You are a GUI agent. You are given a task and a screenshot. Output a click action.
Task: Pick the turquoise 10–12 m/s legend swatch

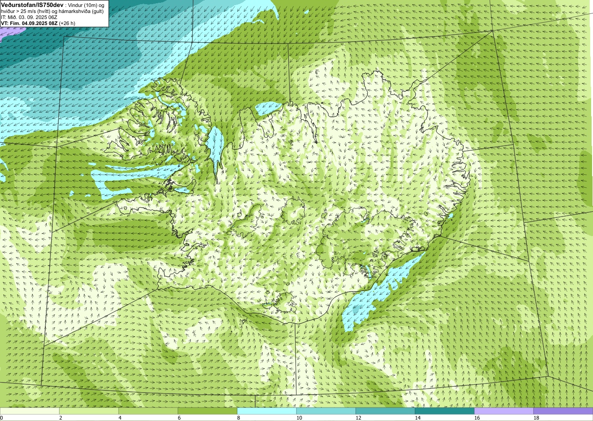tap(326, 411)
